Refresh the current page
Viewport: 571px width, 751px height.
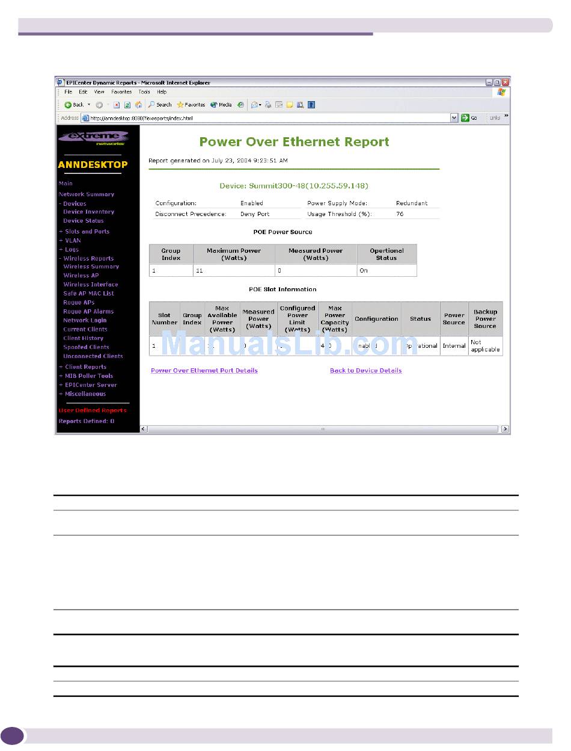click(127, 105)
